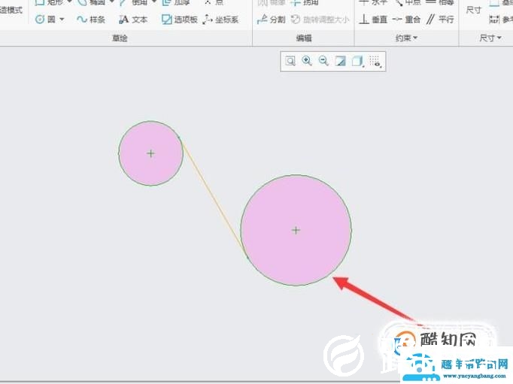Expand the Circle tool dropdown arrow
This screenshot has width=513, height=384.
click(62, 20)
